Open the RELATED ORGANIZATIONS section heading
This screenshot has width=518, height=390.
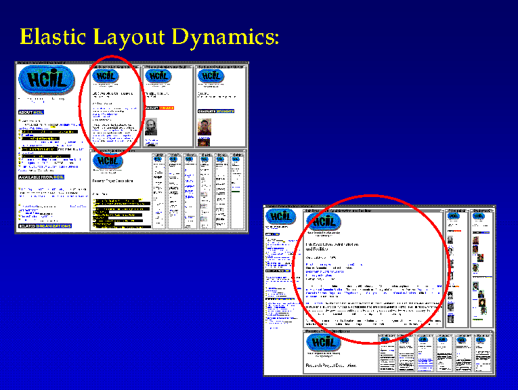click(x=45, y=226)
